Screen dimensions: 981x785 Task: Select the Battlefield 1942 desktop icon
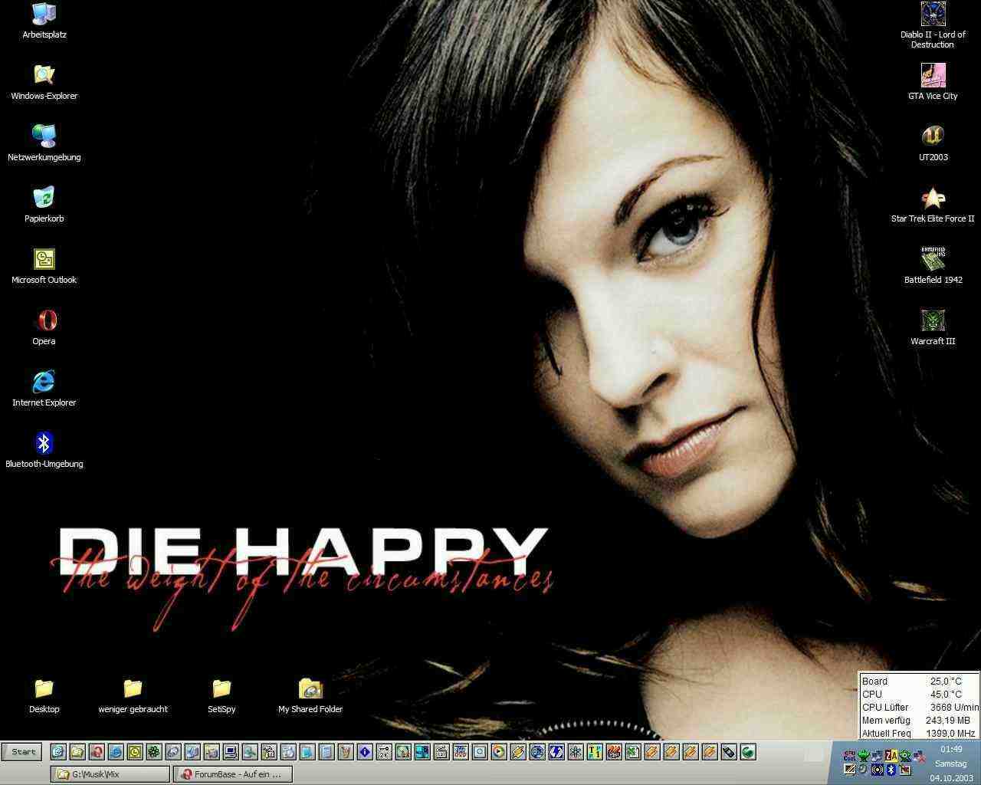(933, 266)
